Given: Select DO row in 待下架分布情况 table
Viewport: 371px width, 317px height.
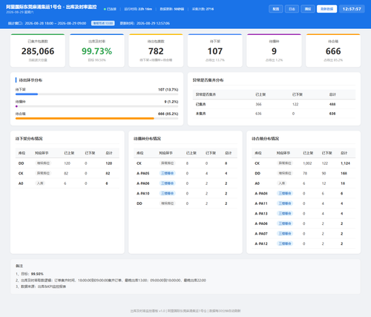Looking at the screenshot, I should pos(68,163).
